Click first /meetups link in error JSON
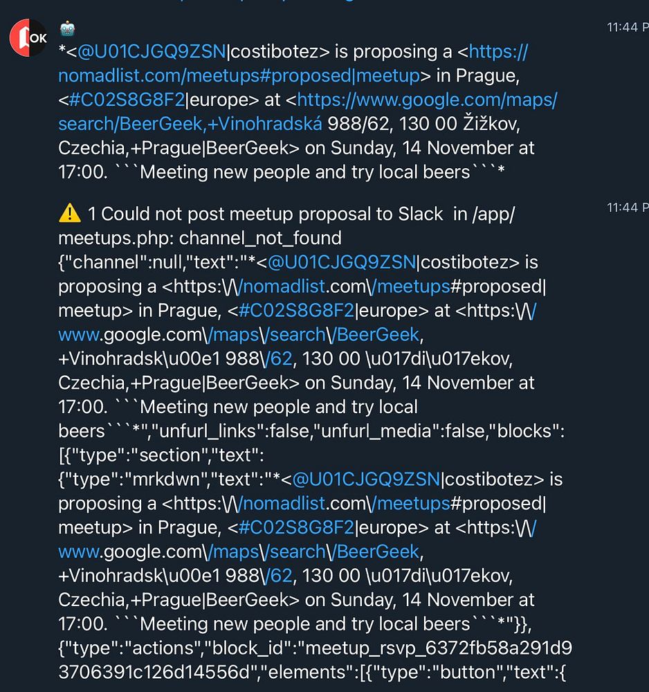The image size is (649, 692). 411,286
